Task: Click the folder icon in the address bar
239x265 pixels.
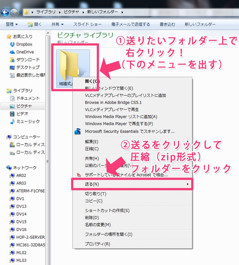Action: tap(26, 12)
